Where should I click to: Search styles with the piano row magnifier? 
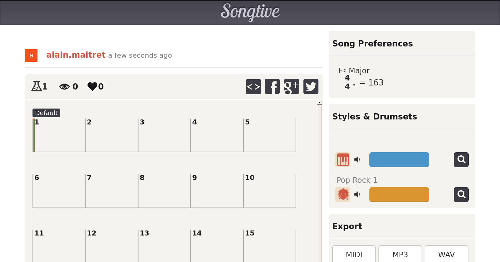(x=461, y=160)
